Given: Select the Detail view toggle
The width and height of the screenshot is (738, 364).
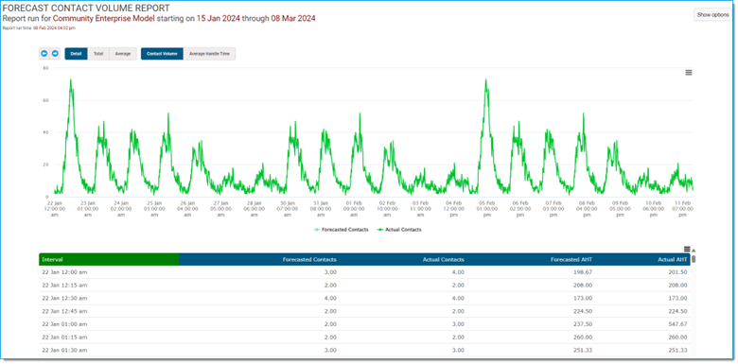Looking at the screenshot, I should pos(76,54).
